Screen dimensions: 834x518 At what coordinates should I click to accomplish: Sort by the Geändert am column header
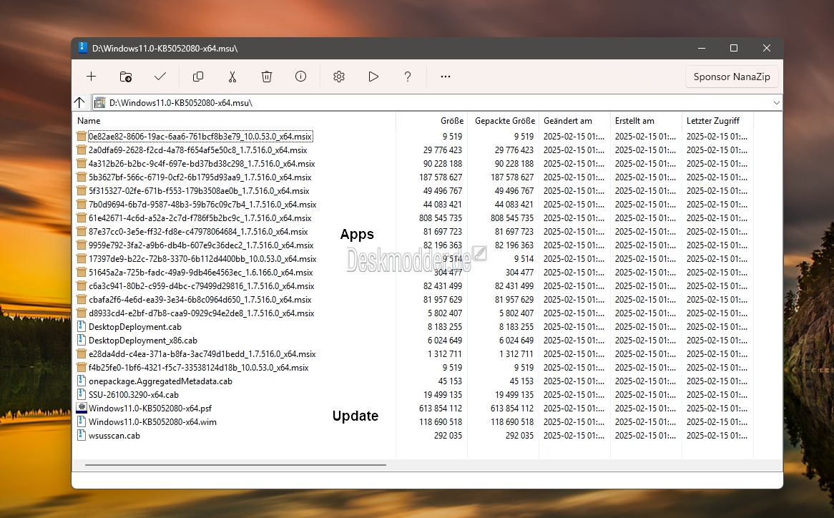(x=567, y=121)
